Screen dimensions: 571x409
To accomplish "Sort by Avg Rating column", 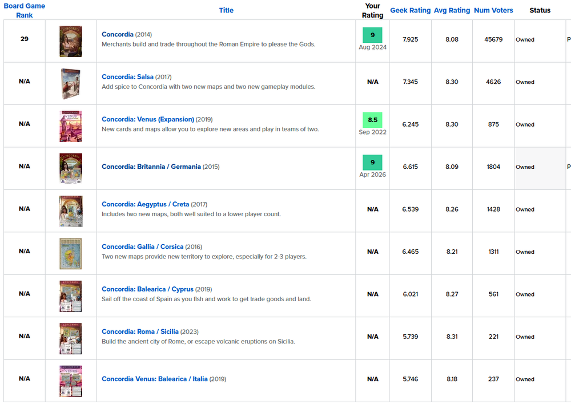I will (452, 10).
